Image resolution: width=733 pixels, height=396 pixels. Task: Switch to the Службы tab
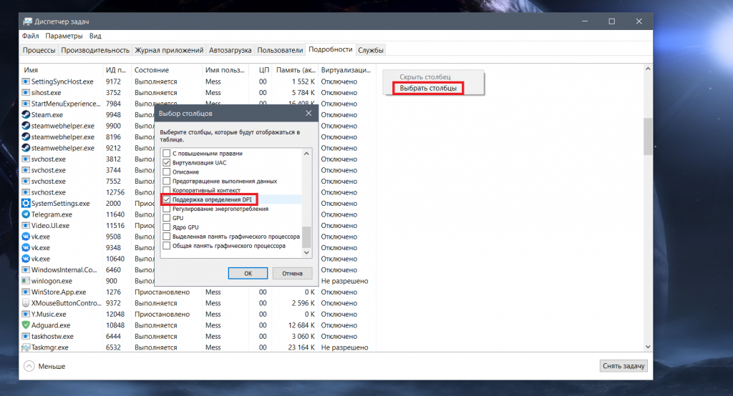(371, 50)
